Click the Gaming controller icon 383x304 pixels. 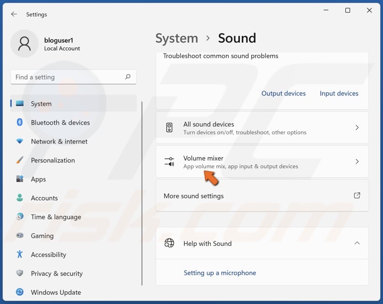click(19, 235)
